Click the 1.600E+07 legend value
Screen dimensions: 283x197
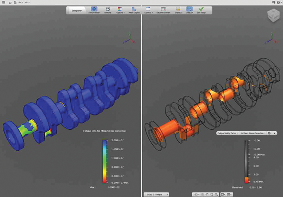pos(117,149)
